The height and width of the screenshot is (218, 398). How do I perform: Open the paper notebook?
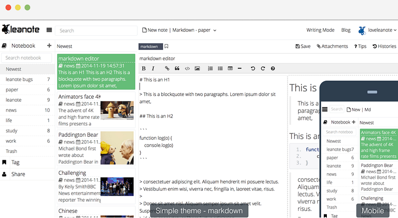[27, 90]
